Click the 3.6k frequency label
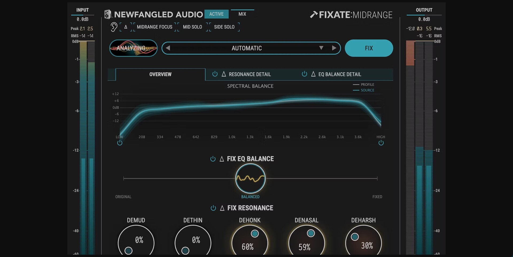Screen dimensions: 513x257 tap(358, 137)
